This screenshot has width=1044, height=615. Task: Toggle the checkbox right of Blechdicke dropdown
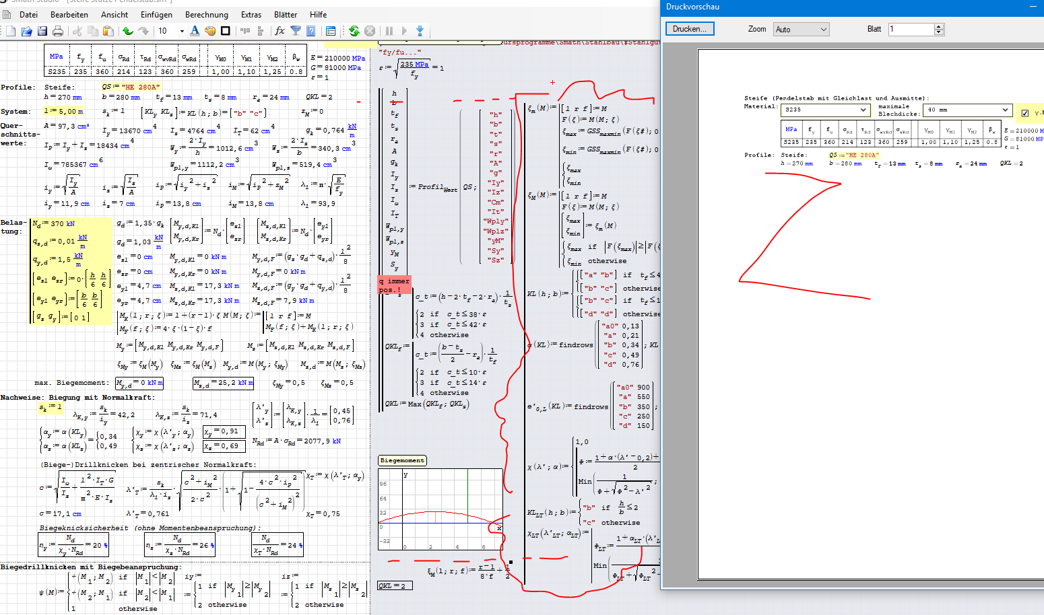click(x=1025, y=113)
